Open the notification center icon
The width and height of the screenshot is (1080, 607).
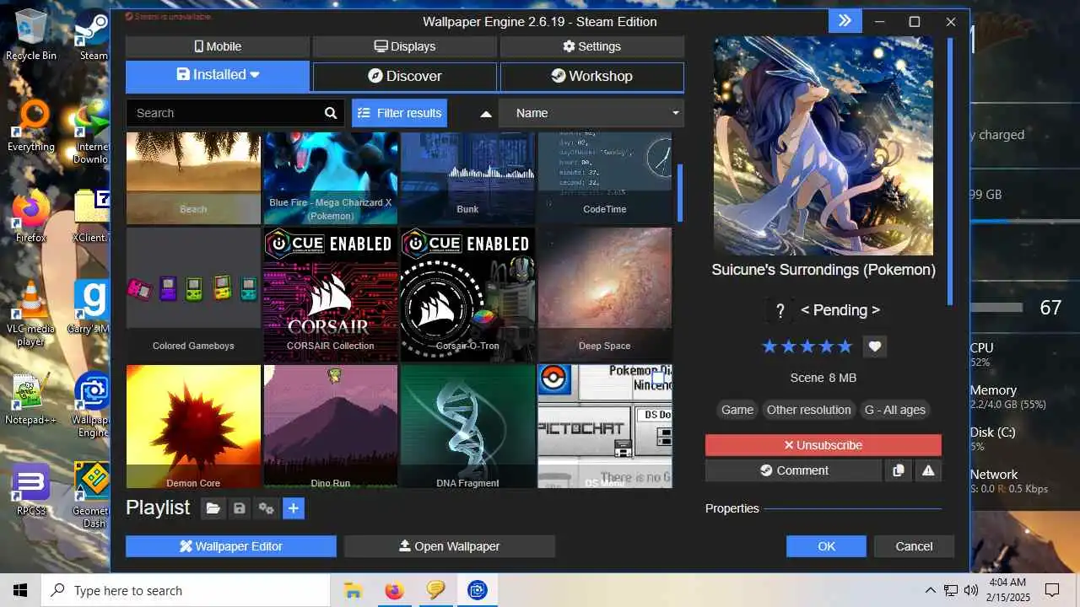(x=1052, y=590)
